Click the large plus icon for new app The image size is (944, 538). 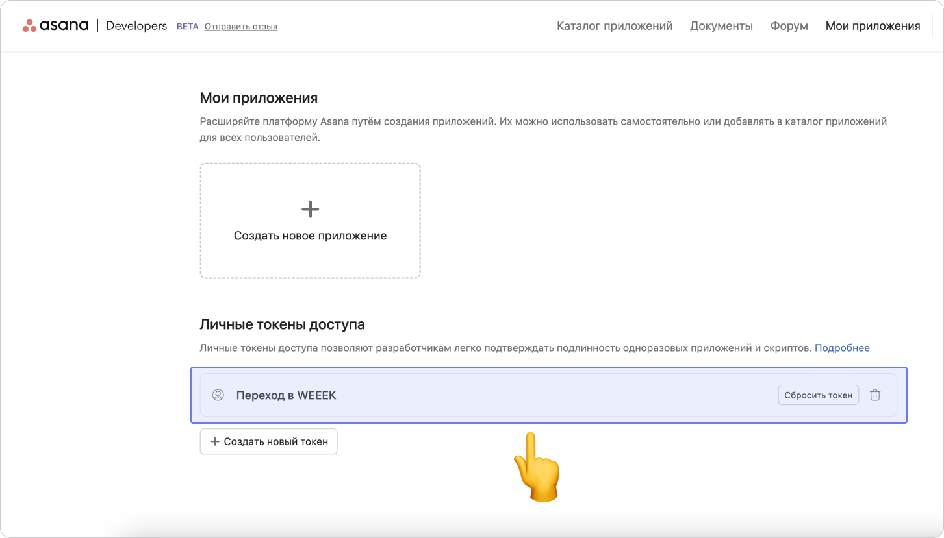coord(310,209)
